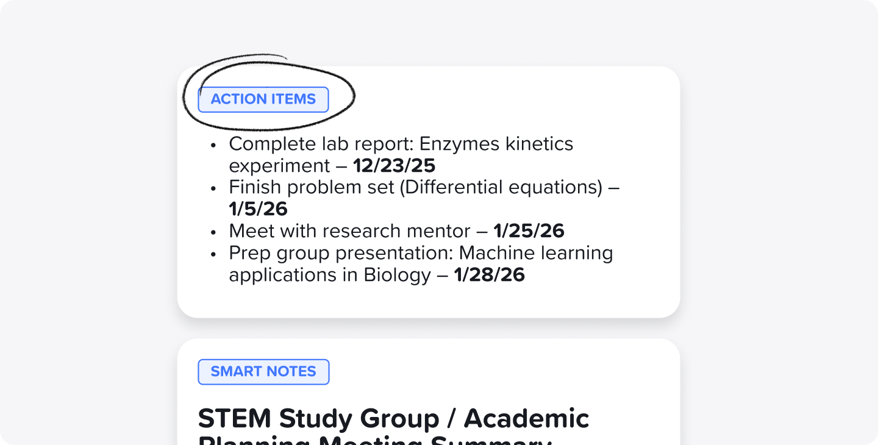Click the circled ACTION ITEMS label
Screen dimensions: 878x445
point(263,99)
